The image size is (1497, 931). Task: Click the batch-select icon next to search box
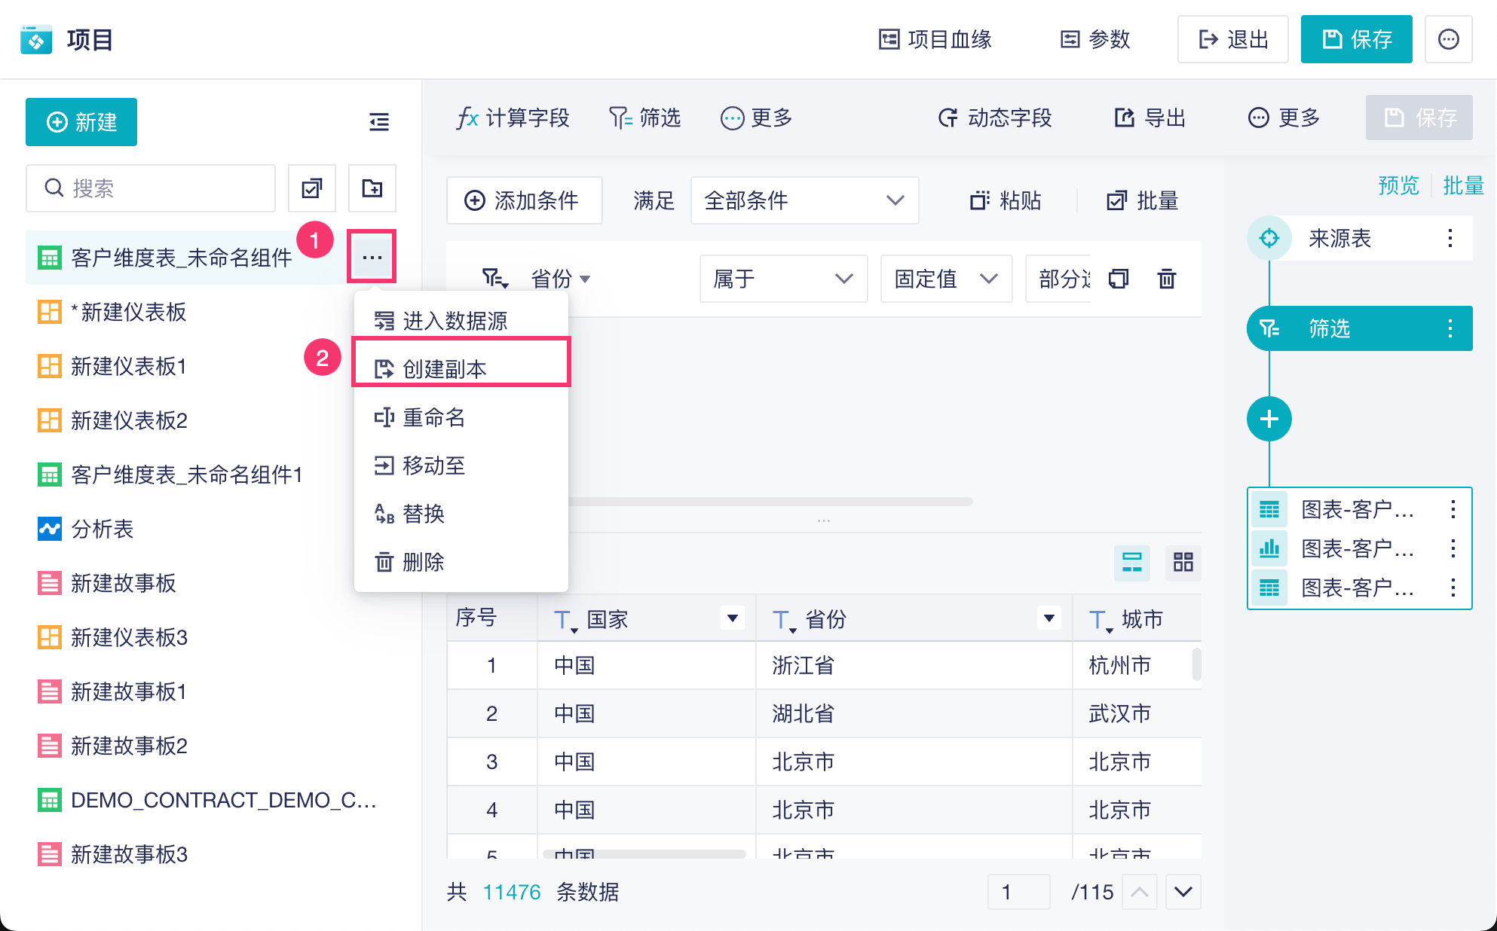[x=312, y=188]
